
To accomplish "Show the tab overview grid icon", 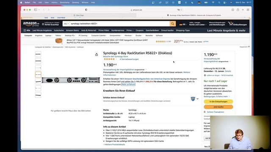I will (248, 10).
